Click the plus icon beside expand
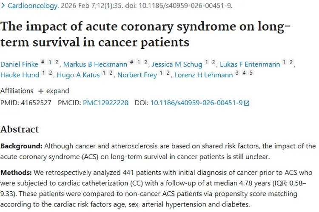319x212 pixels. 41,91
